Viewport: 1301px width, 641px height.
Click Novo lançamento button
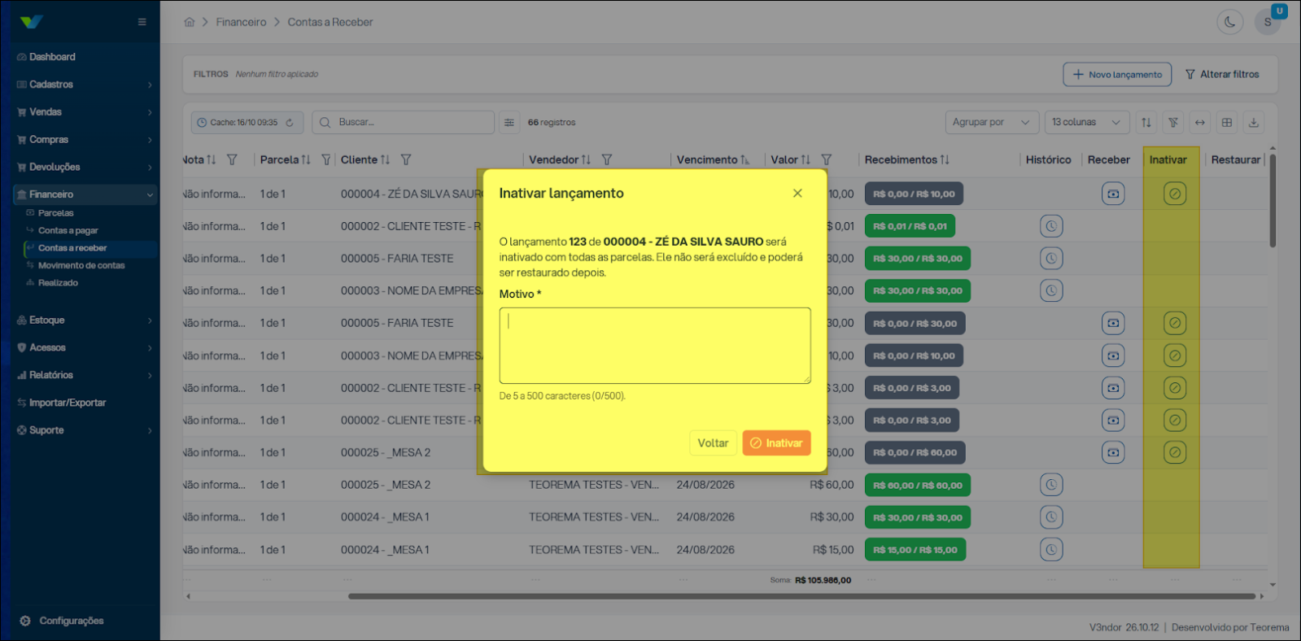point(1117,74)
